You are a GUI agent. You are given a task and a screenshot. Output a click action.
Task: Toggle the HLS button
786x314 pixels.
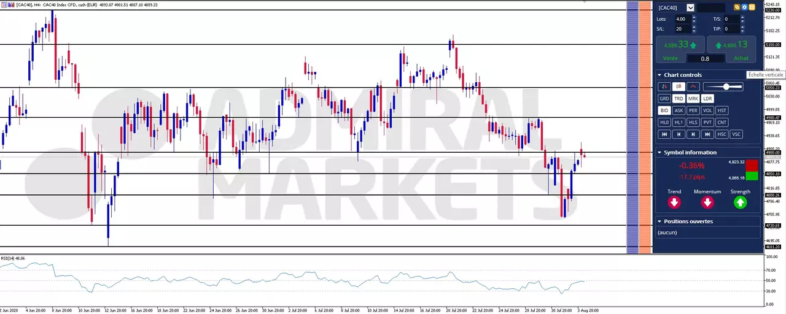693,122
